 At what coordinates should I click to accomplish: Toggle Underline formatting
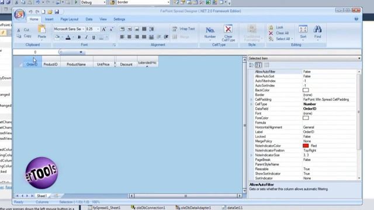[x=93, y=37]
